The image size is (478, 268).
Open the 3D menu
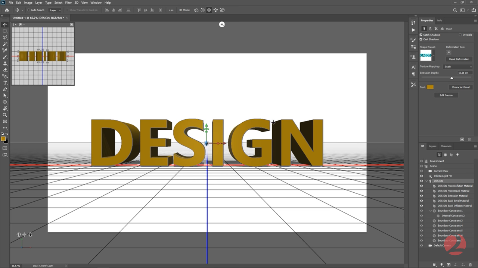(x=77, y=3)
